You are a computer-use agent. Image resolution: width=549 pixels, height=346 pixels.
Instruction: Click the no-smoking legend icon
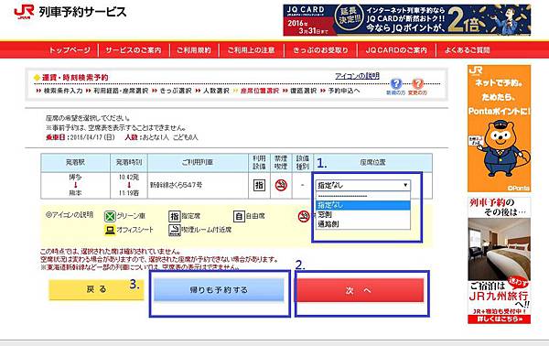pos(304,216)
